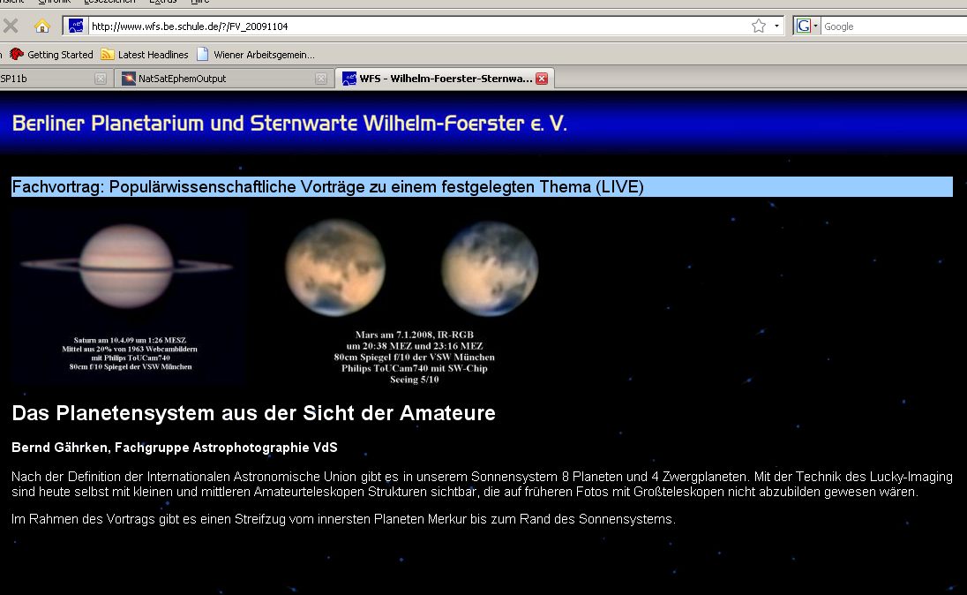Click the Fachvortrag header bar
This screenshot has height=595, width=967.
pos(482,187)
